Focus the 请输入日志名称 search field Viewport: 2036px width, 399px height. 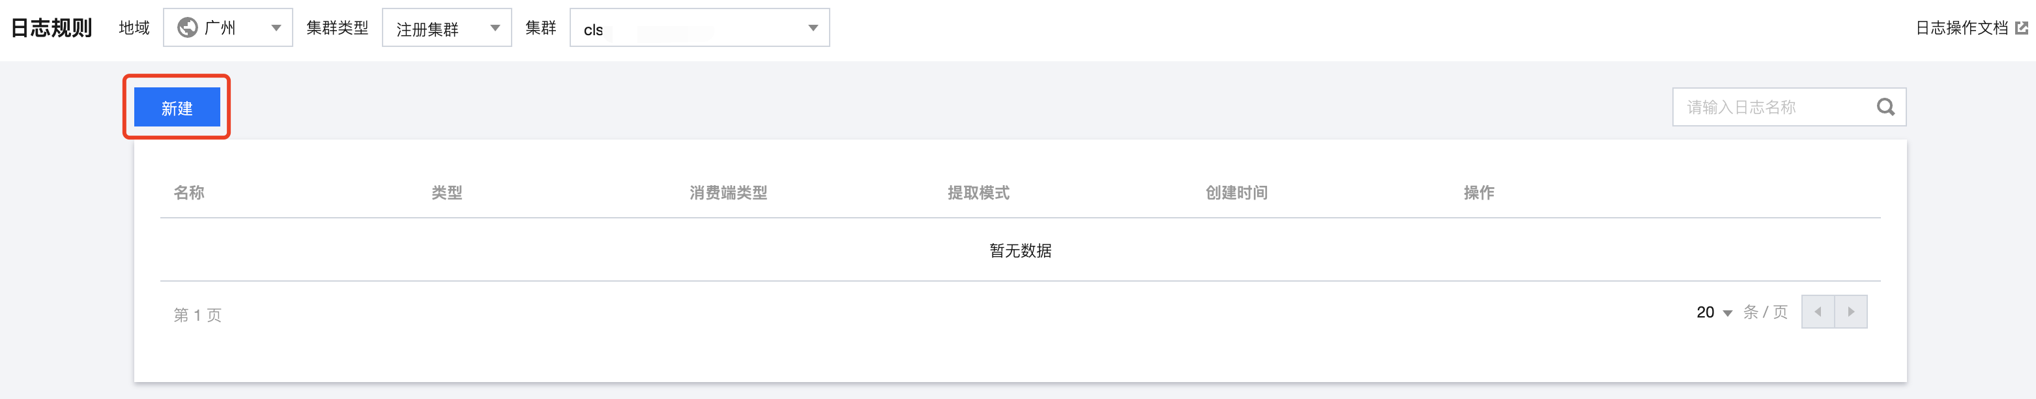pos(1788,107)
